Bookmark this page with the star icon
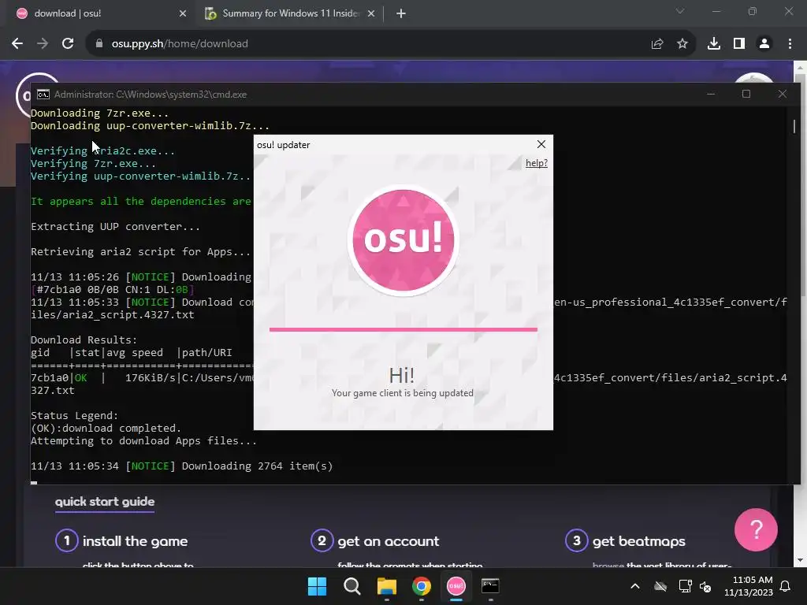 coord(682,44)
